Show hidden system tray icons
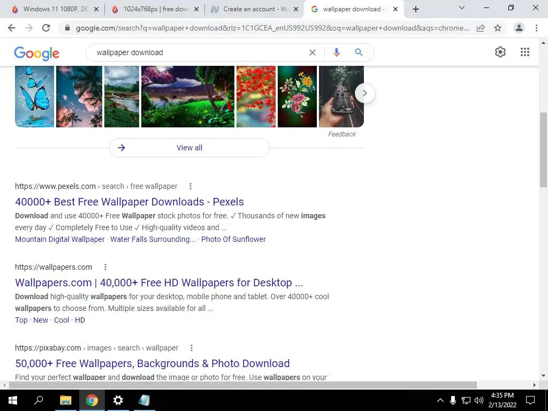This screenshot has height=411, width=548. (440, 400)
